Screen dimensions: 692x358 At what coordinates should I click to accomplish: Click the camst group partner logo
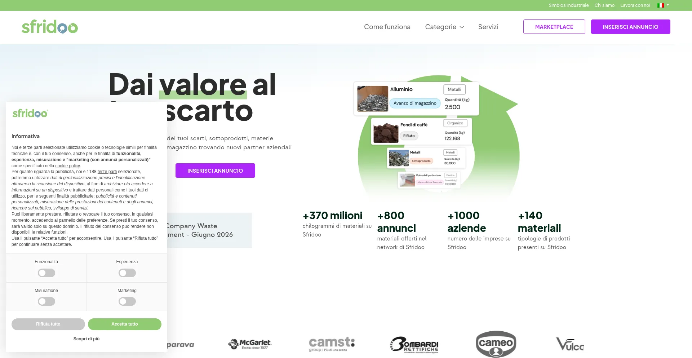click(x=332, y=344)
